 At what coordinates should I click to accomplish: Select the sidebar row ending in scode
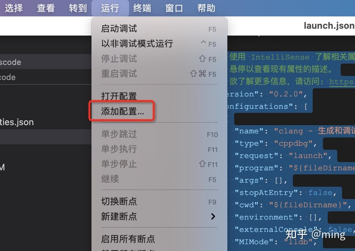coord(45,62)
